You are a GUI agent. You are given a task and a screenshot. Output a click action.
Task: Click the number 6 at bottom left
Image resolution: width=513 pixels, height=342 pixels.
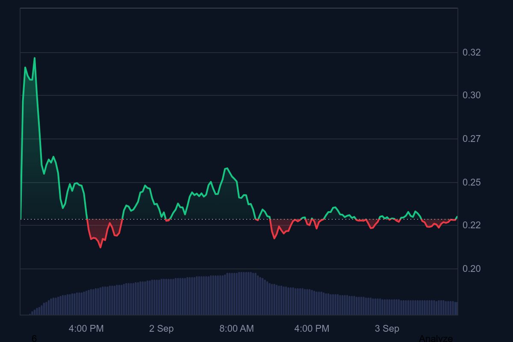[x=34, y=339]
